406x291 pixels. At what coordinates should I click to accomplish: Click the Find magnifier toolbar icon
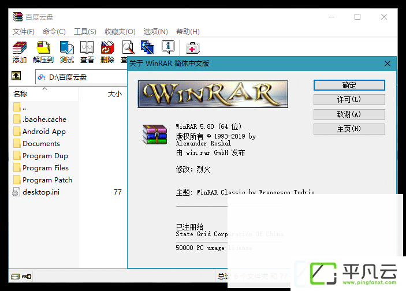(x=128, y=48)
